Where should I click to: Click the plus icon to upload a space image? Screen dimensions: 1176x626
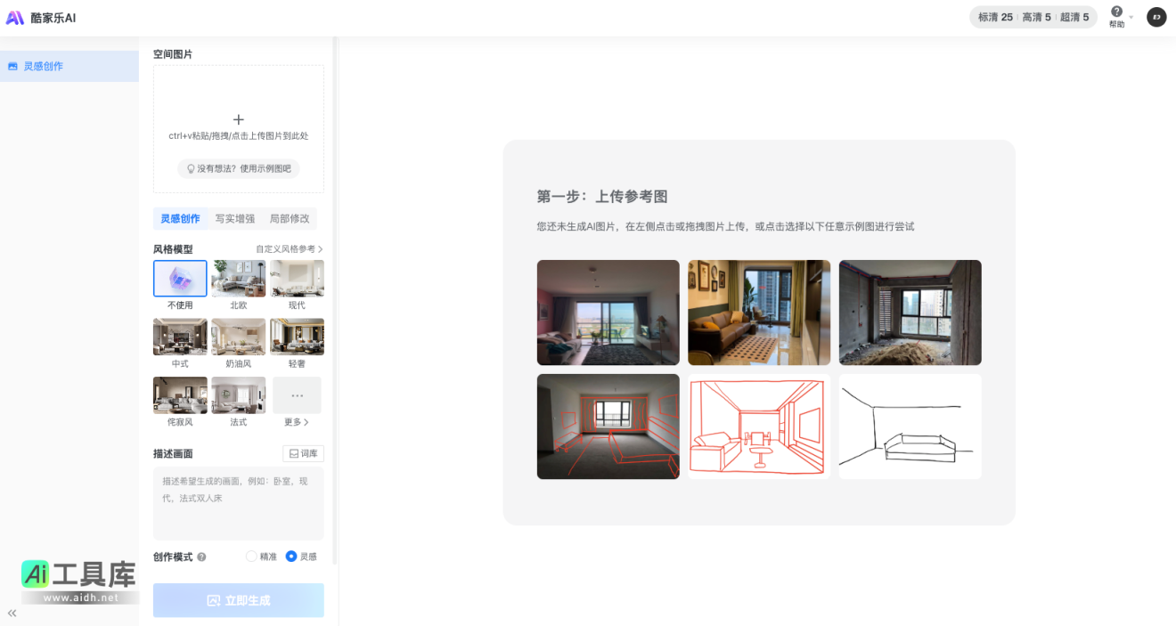238,118
